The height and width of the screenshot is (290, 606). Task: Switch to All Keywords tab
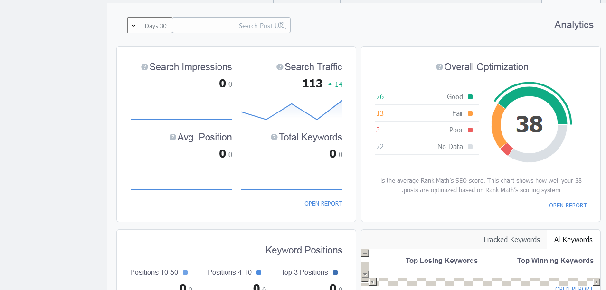573,240
